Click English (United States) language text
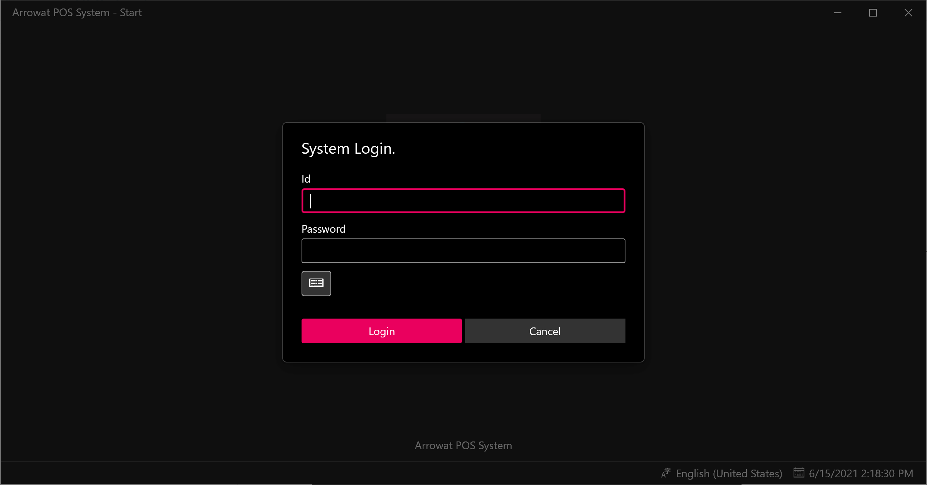Viewport: 927px width, 485px height. pos(729,473)
